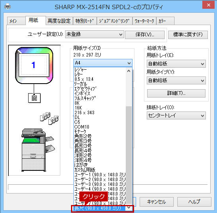Select カスタム用紙 option
Screen dimensions: 217x213
point(100,170)
